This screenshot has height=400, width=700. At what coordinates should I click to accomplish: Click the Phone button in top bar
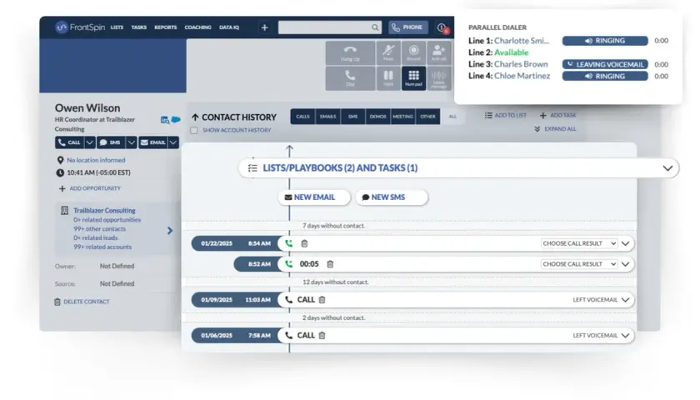point(408,27)
